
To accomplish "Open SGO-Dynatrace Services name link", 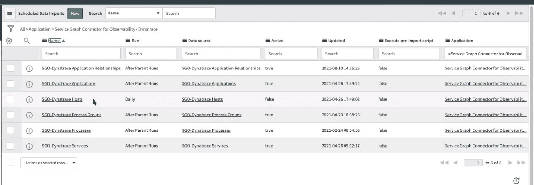I will [x=65, y=146].
